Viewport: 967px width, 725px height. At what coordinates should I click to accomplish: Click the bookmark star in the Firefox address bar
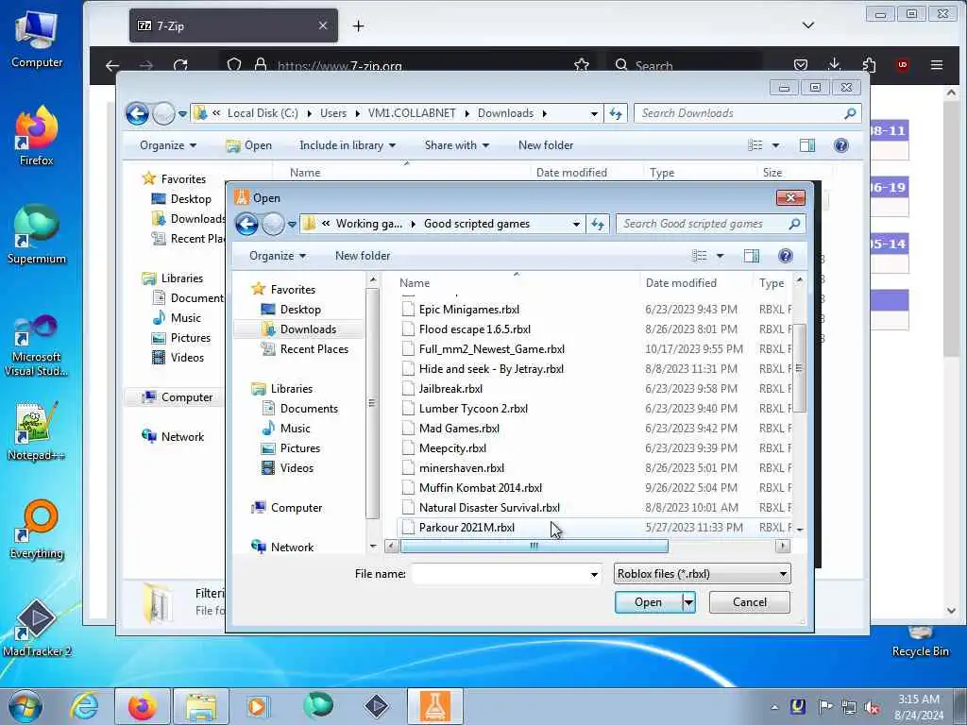click(x=581, y=65)
